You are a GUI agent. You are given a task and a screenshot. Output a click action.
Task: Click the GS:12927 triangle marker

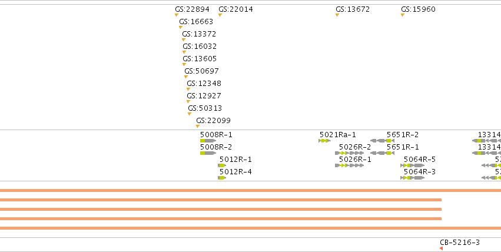188,102
